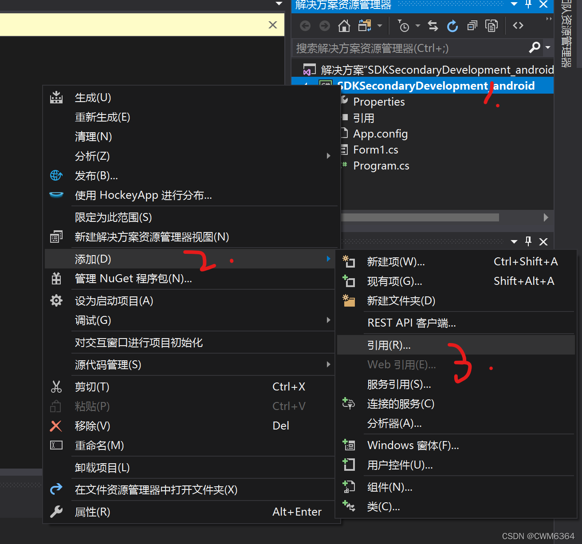Click the switch views icon in Solution Explorer
The image size is (582, 544).
tap(365, 26)
